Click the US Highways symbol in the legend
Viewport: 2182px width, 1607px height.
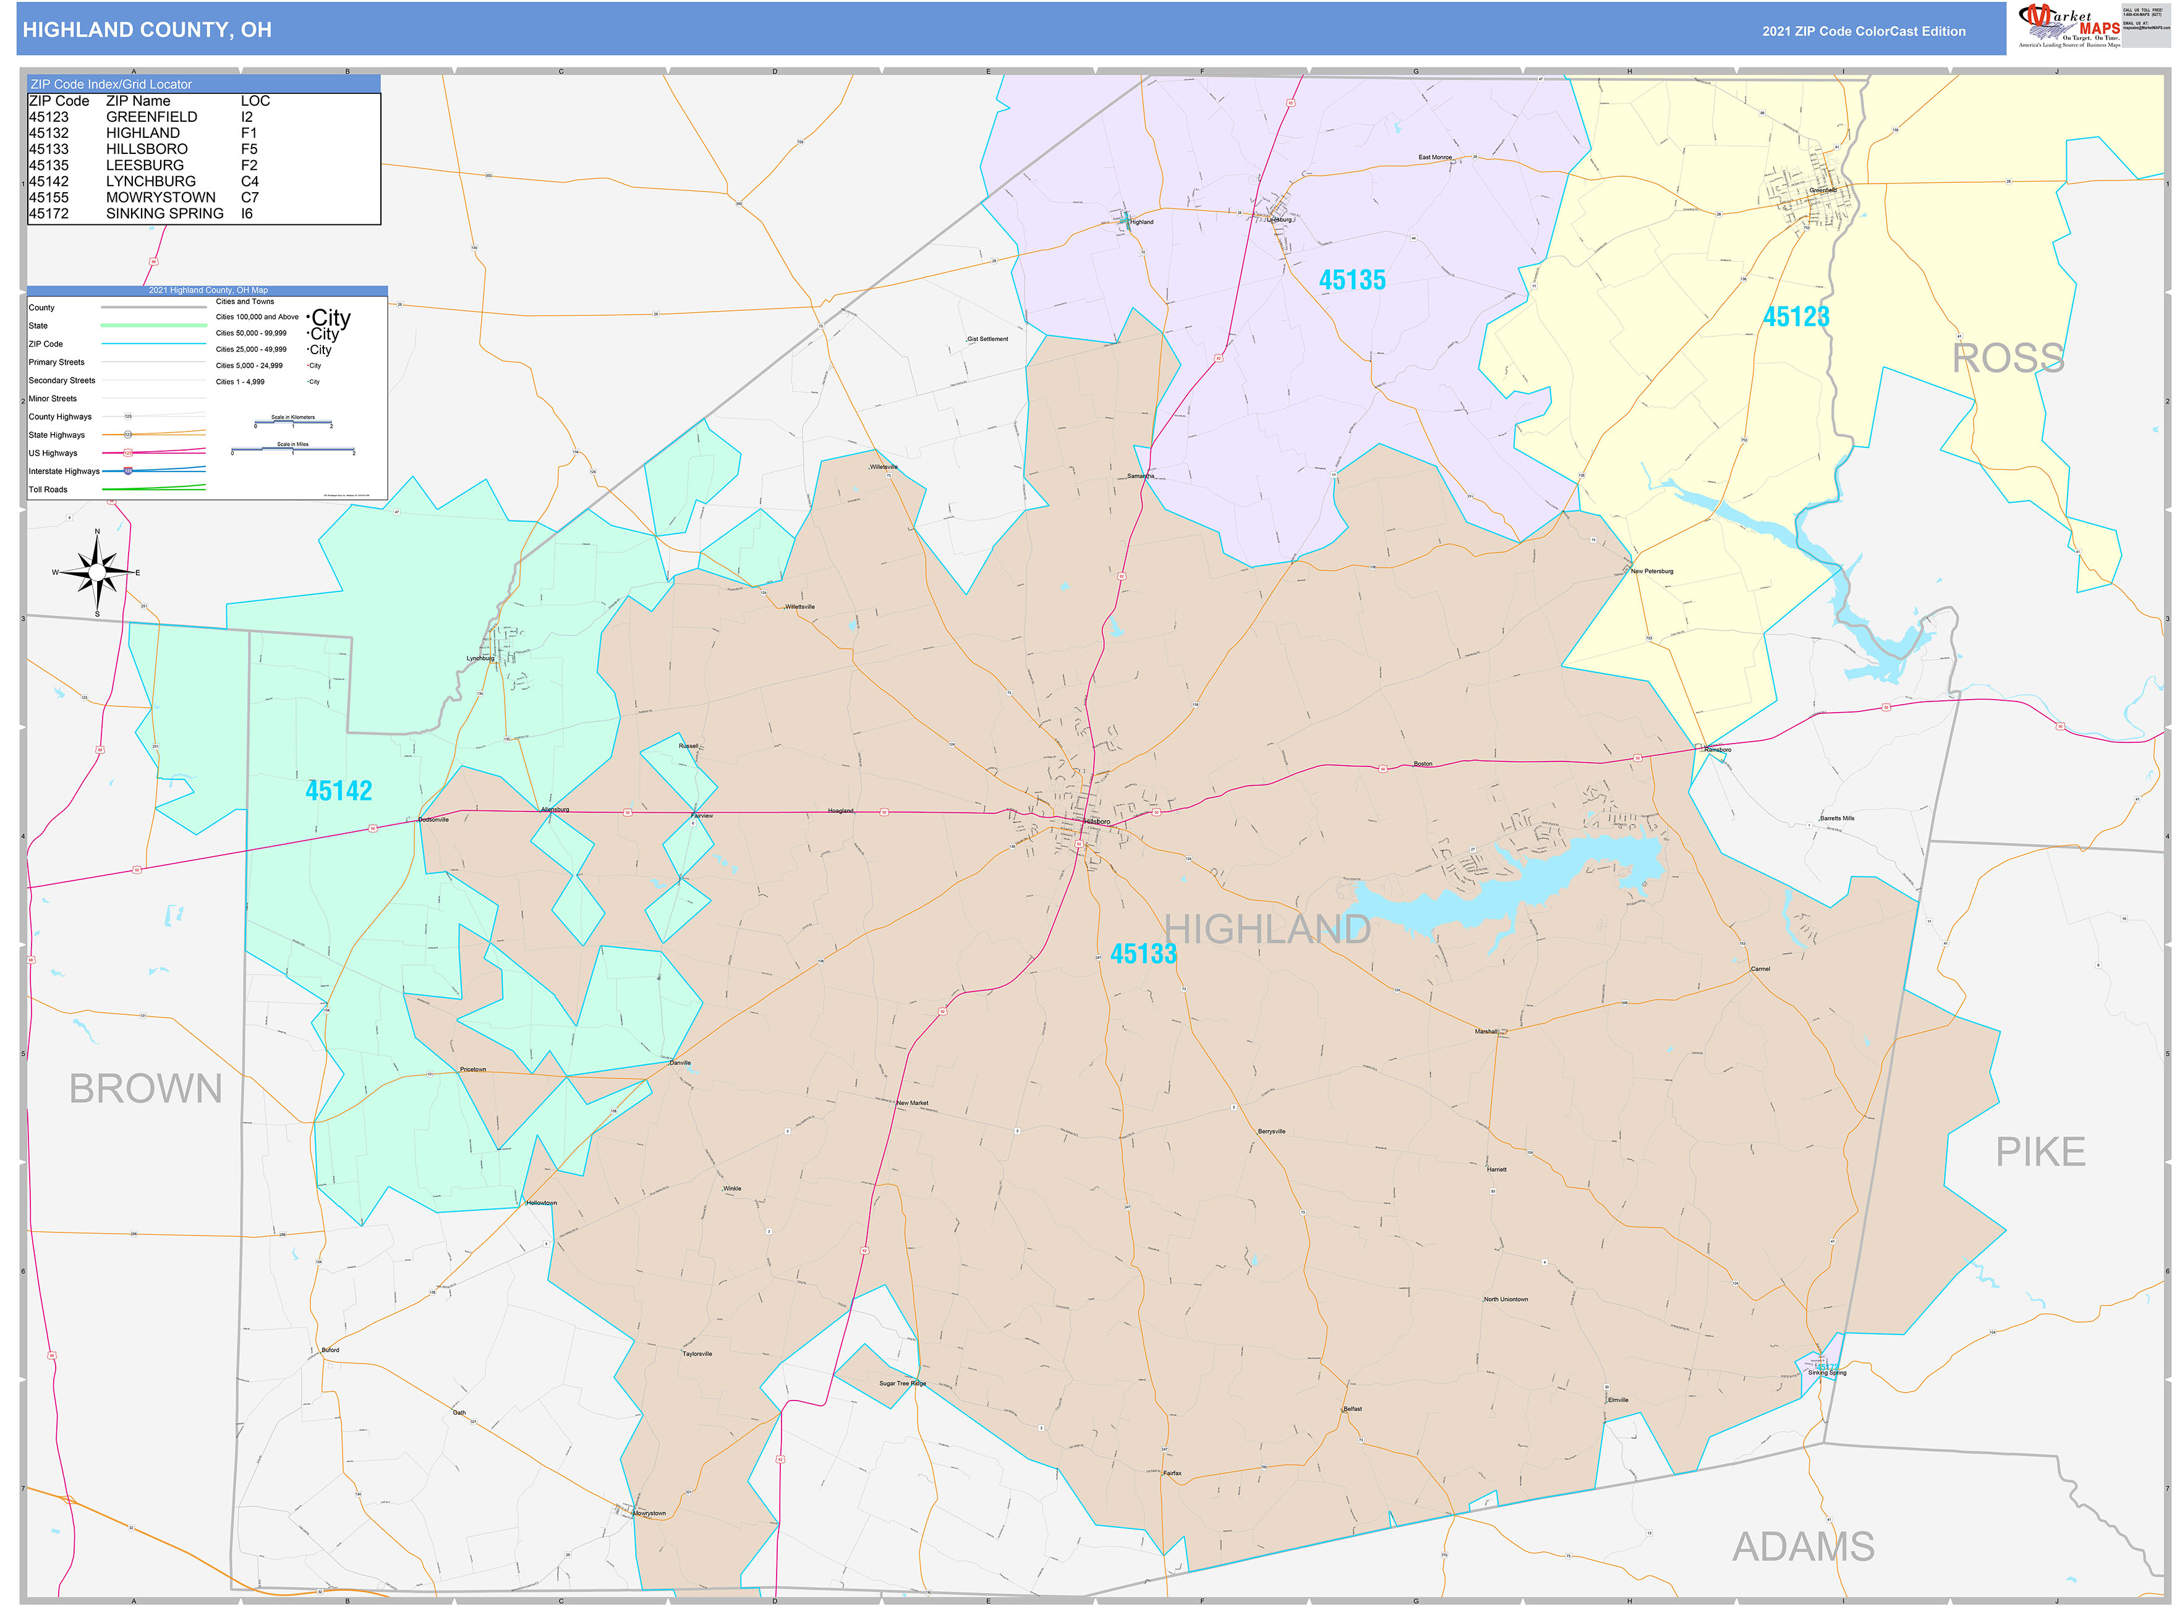[x=129, y=453]
